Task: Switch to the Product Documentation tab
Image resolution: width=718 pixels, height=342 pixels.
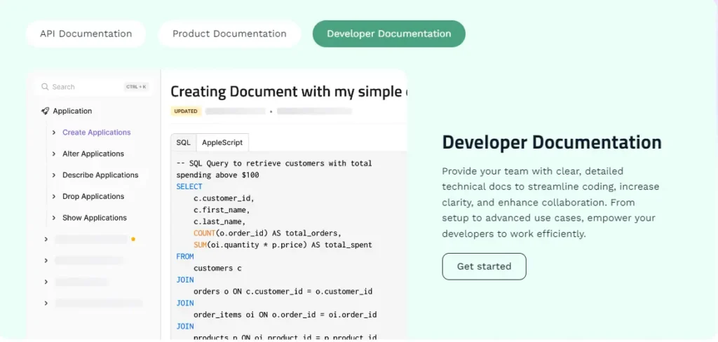Action: [x=229, y=34]
